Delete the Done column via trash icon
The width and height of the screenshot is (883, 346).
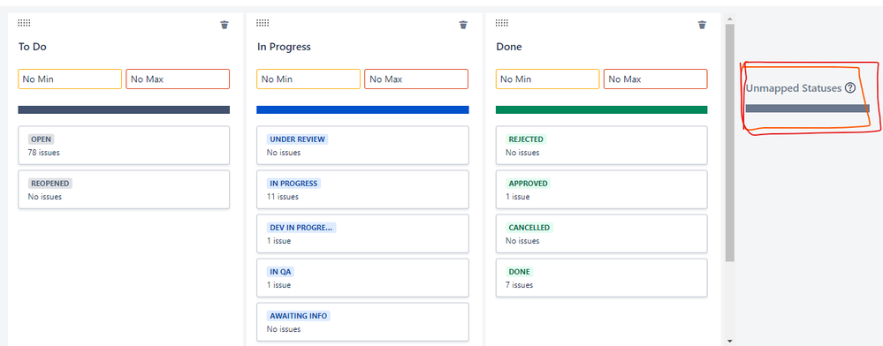pos(702,25)
